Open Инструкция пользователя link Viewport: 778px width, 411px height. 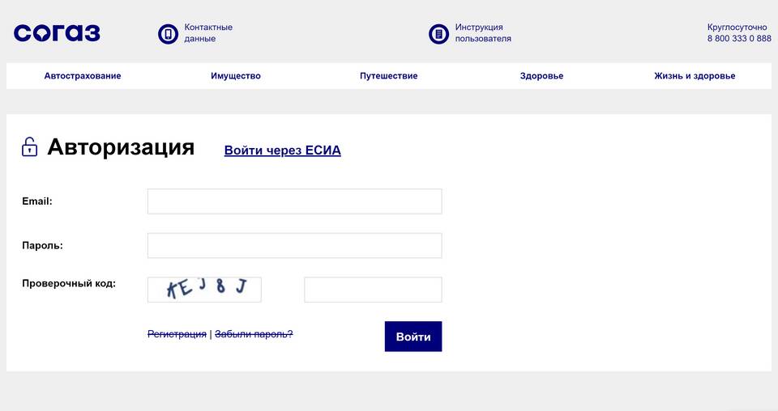point(483,33)
